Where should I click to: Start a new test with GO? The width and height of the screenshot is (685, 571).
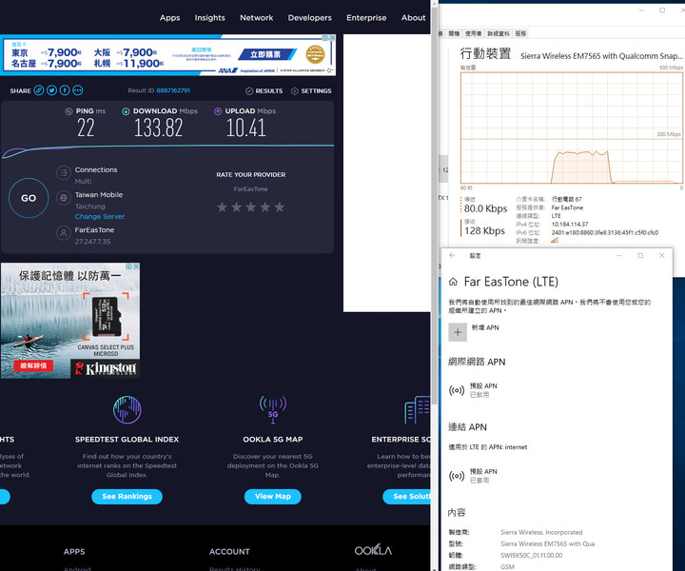[29, 198]
